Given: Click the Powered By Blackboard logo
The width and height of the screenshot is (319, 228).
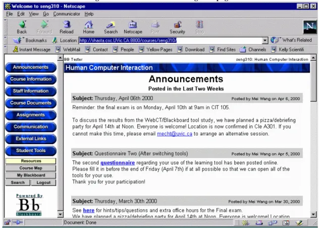Looking at the screenshot, I should point(29,205).
